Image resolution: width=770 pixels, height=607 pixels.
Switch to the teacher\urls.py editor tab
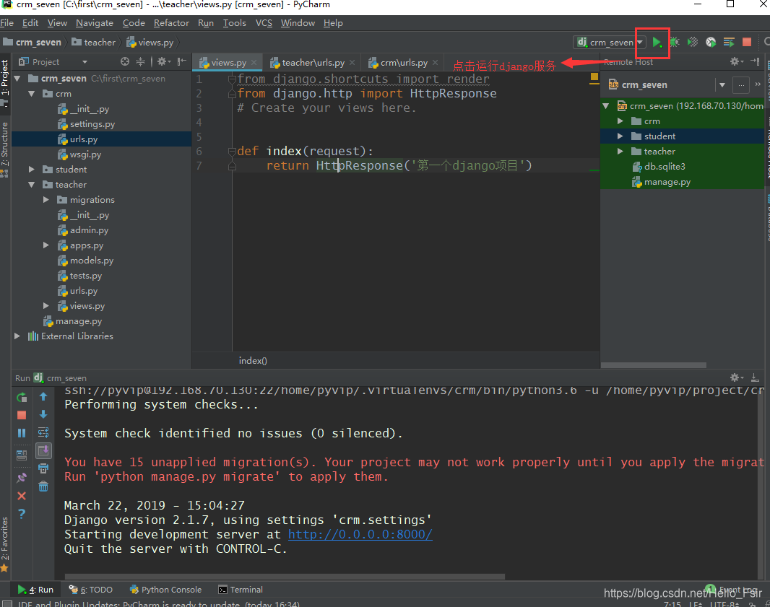pyautogui.click(x=313, y=63)
